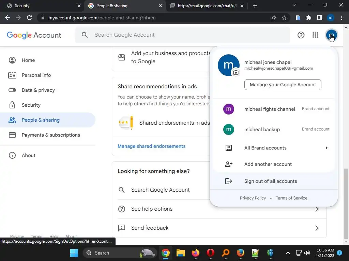Reload the current page
The height and width of the screenshot is (261, 349).
(x=29, y=18)
